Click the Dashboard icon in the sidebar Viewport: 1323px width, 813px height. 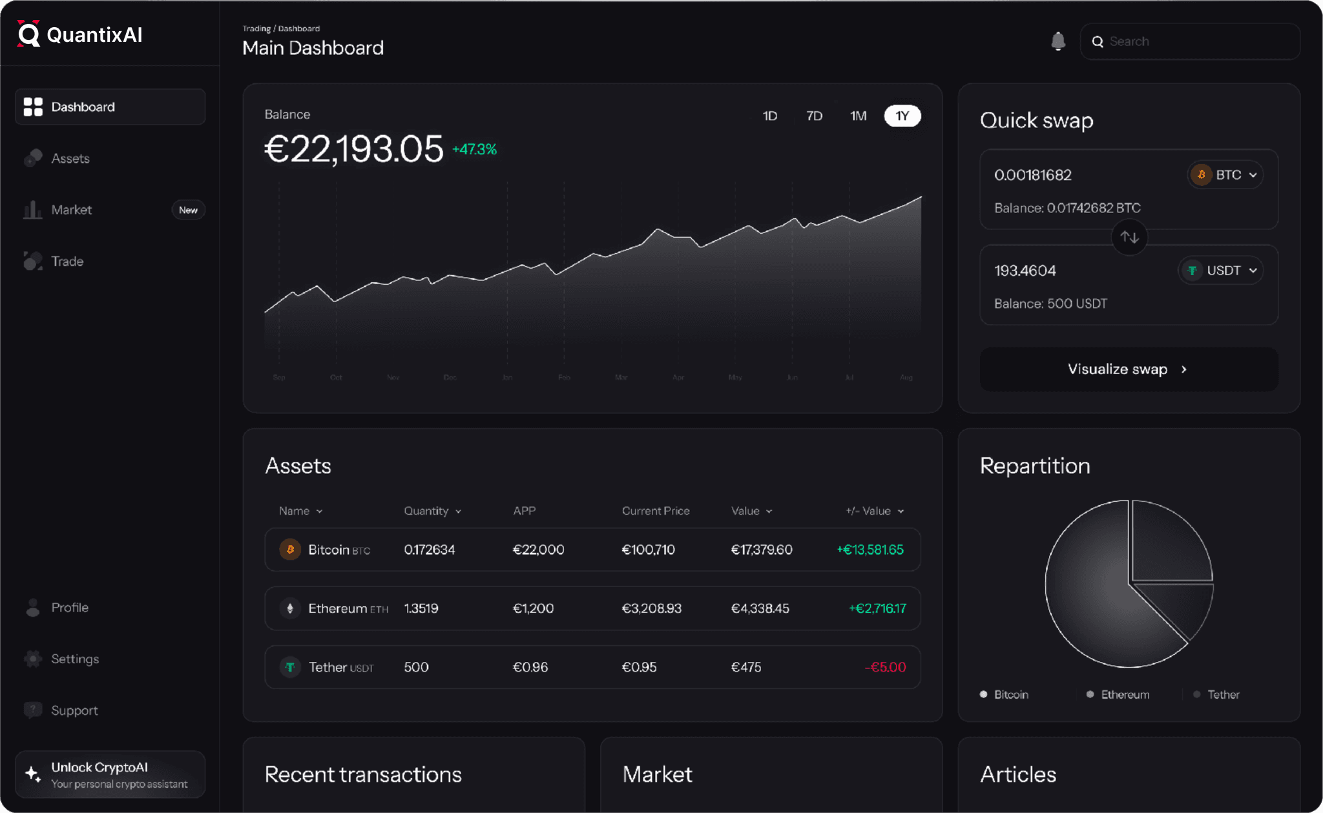33,106
